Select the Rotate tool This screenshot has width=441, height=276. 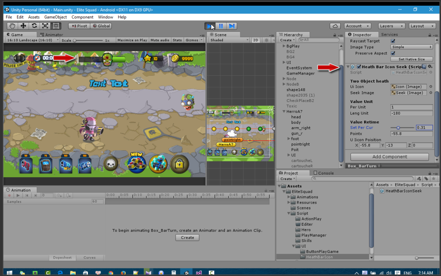click(x=34, y=26)
